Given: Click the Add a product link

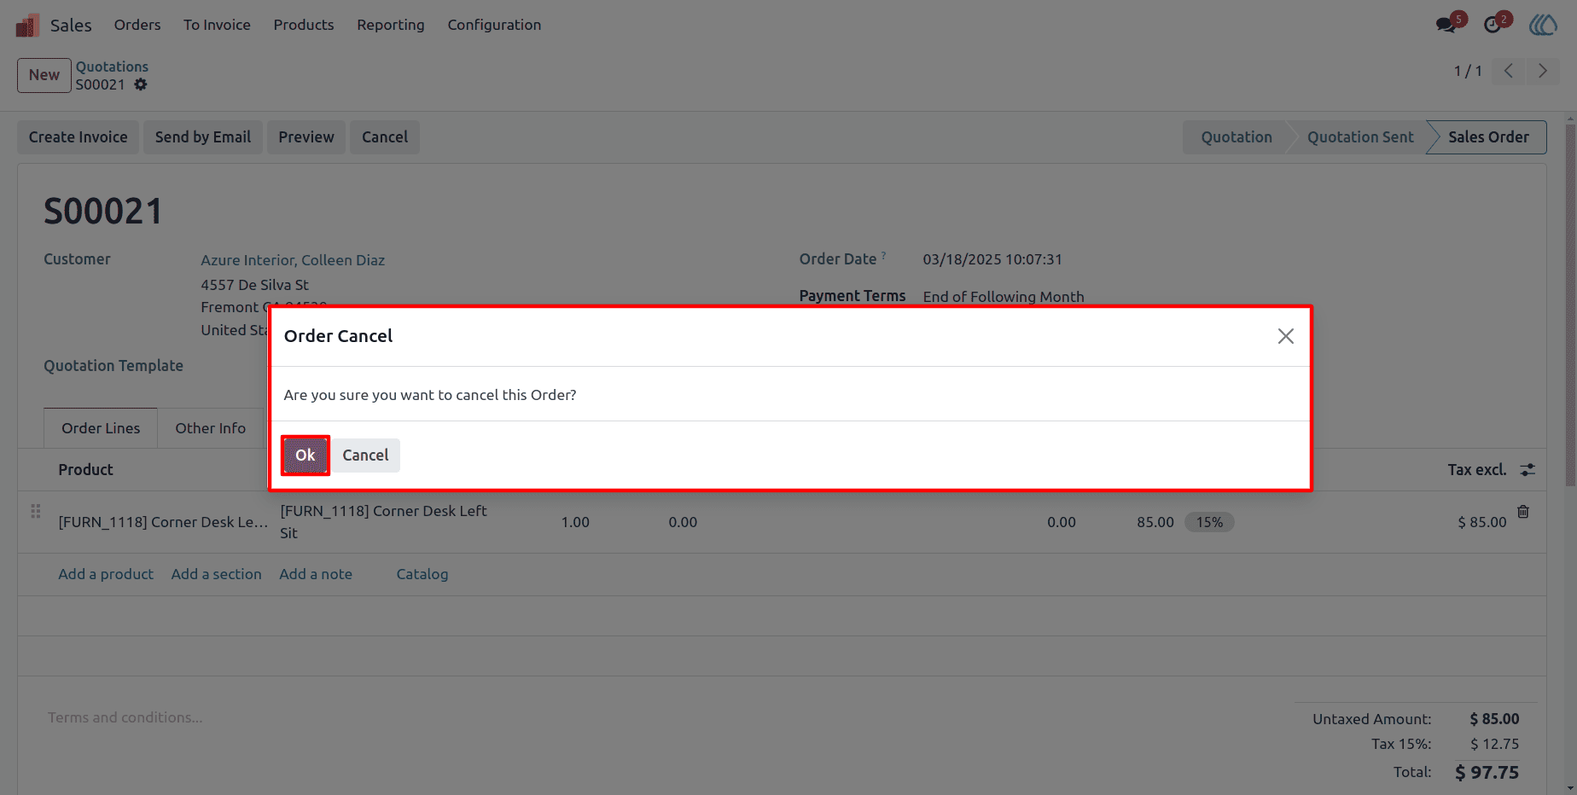Looking at the screenshot, I should coord(106,574).
